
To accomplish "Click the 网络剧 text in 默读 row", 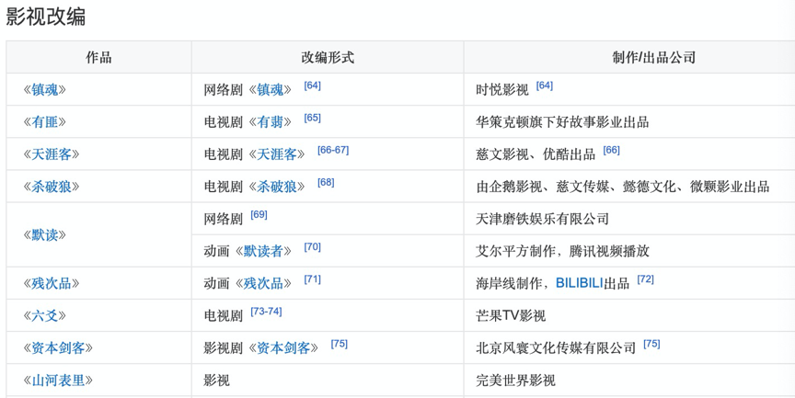I will pyautogui.click(x=223, y=220).
